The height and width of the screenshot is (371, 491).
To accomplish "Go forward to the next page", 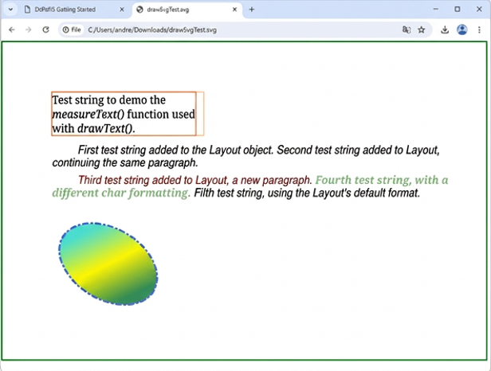I will pos(29,29).
